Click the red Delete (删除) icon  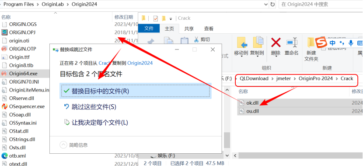[x=276, y=43]
